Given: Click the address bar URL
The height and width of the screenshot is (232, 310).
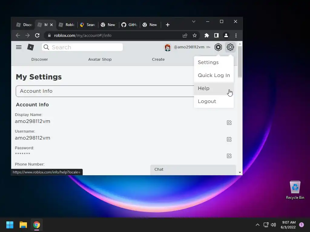Looking at the screenshot, I should (x=83, y=35).
